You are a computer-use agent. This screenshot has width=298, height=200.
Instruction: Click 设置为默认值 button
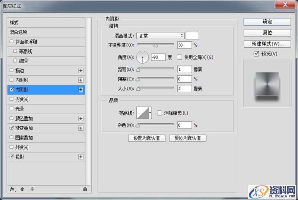pyautogui.click(x=147, y=138)
